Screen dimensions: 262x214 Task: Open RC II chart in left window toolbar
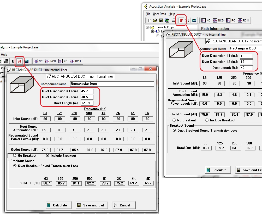click(x=75, y=61)
